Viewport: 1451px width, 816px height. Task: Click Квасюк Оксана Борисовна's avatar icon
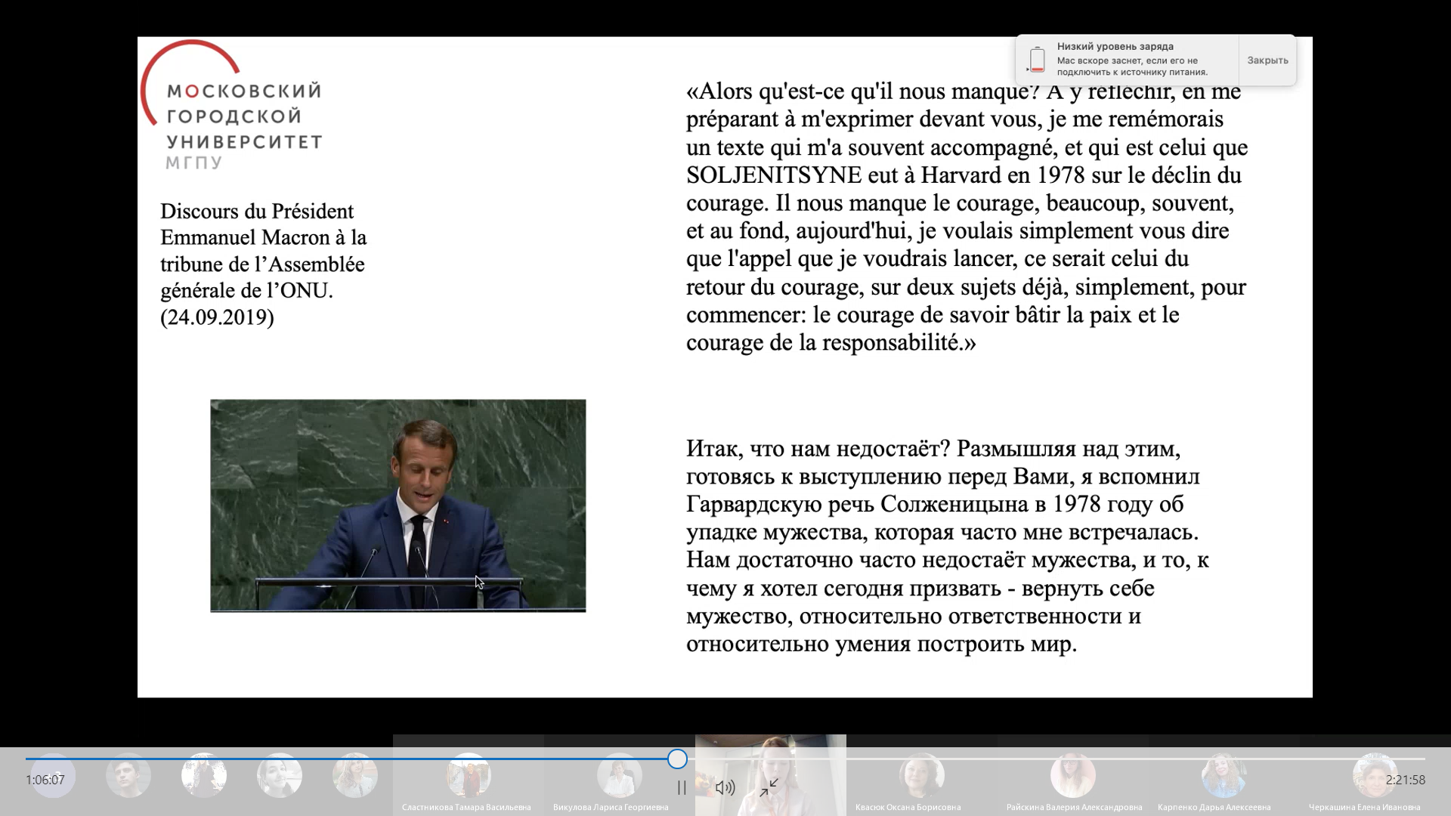pyautogui.click(x=921, y=775)
